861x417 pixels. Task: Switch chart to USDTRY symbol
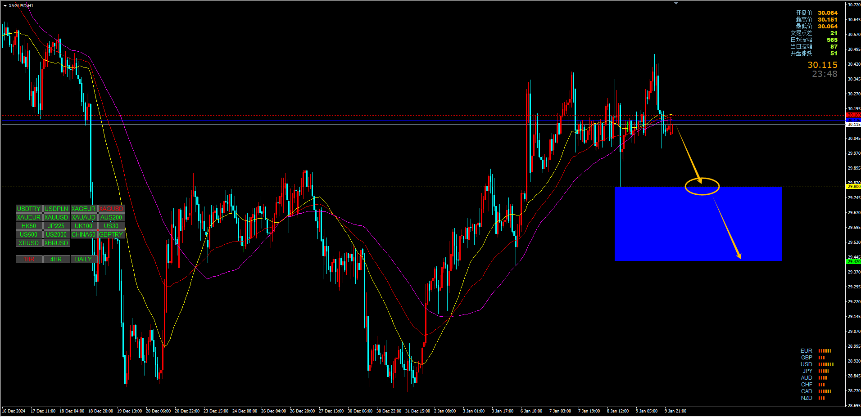coord(29,209)
